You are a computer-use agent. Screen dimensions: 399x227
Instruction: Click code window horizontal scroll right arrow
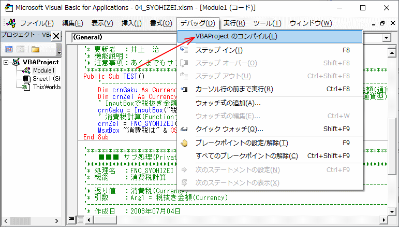tap(383, 220)
